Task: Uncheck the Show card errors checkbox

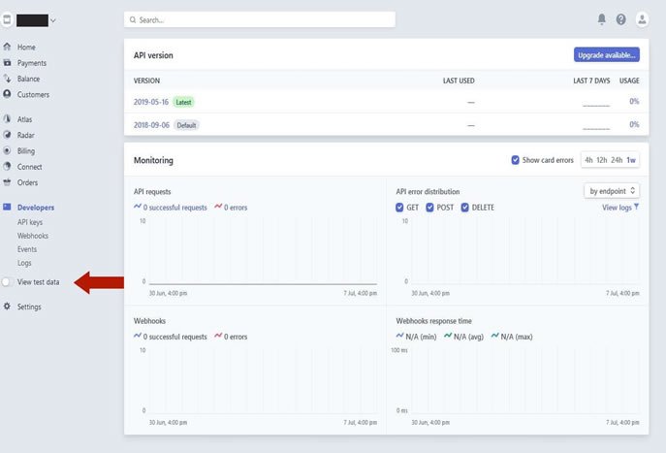Action: coord(516,160)
